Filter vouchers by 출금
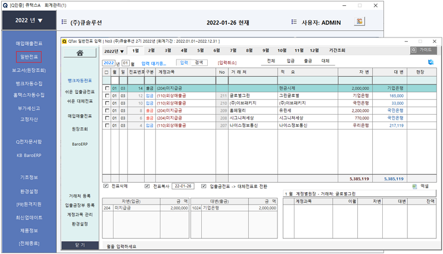443x254 pixels. [x=308, y=61]
